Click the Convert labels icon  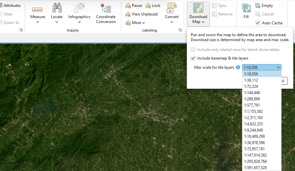click(x=172, y=9)
